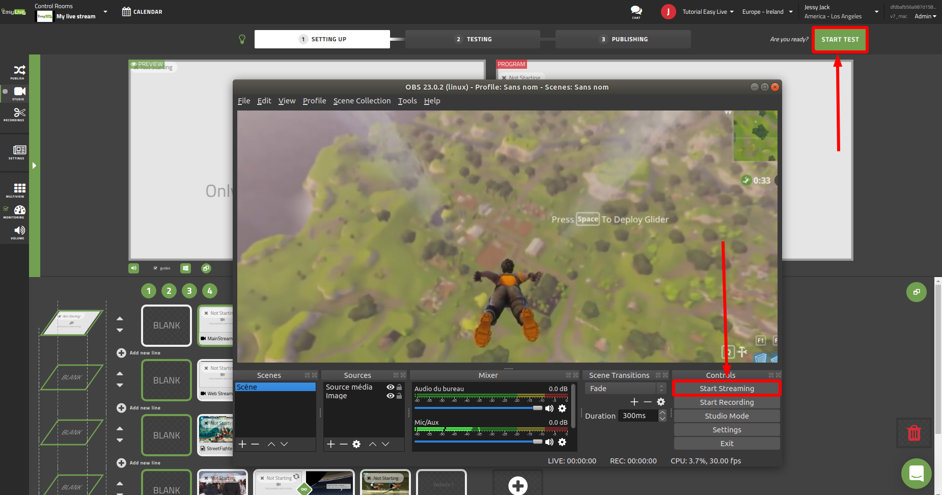Add a new source in OBS Sources panel
Viewport: 942px width, 495px height.
[x=331, y=444]
